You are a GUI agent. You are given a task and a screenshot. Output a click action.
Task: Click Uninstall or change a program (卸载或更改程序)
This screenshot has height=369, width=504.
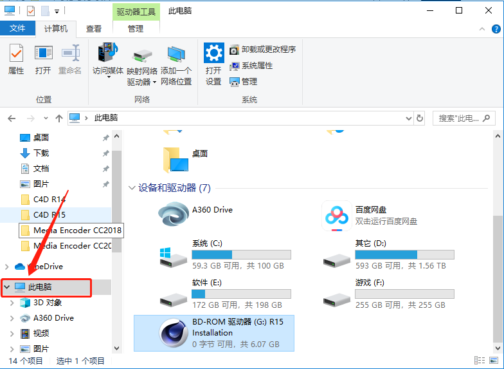click(262, 50)
